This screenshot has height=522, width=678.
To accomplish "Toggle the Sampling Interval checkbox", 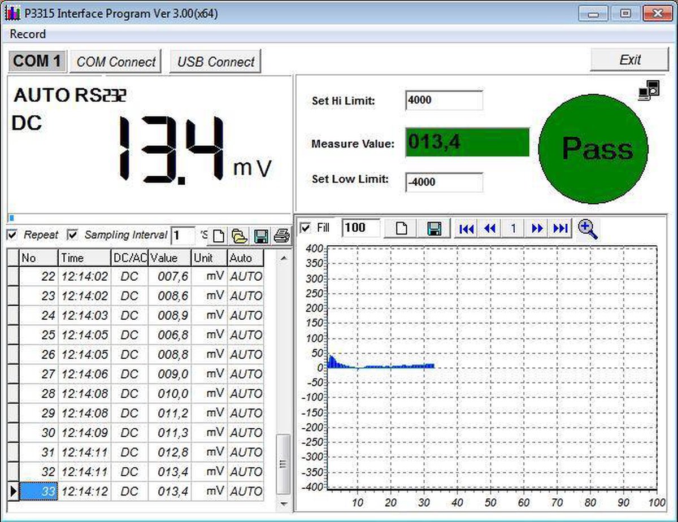I will pos(72,234).
